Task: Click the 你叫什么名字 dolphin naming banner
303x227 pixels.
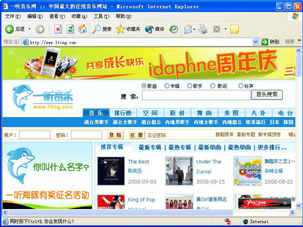Action: point(47,176)
